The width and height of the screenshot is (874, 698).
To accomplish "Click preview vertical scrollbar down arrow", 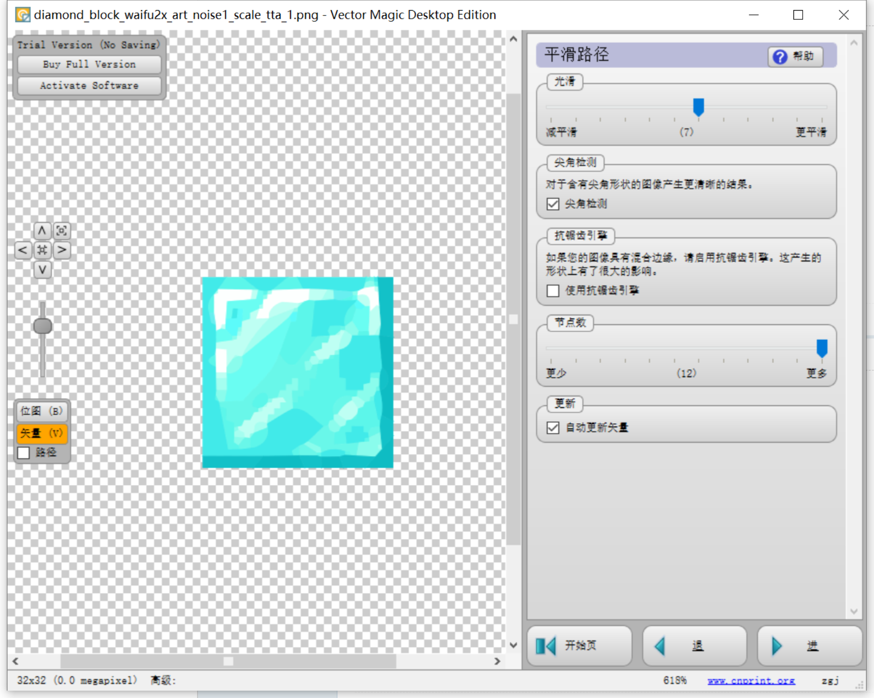I will click(x=514, y=645).
